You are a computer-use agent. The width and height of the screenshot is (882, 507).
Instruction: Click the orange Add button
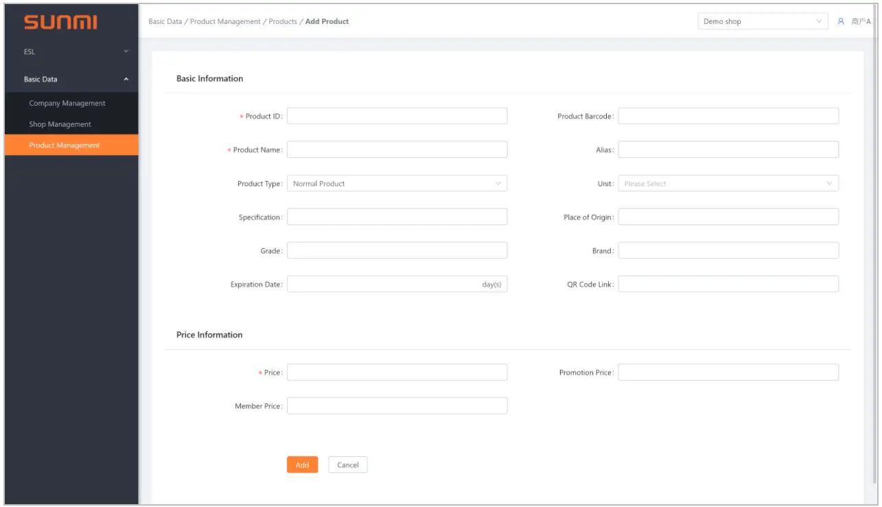coord(302,465)
